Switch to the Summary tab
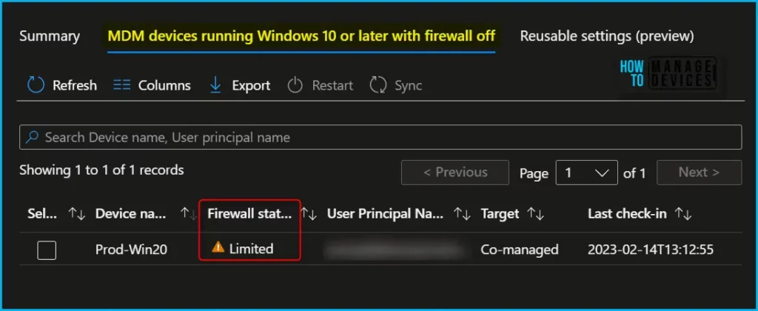This screenshot has width=758, height=311. (x=50, y=36)
